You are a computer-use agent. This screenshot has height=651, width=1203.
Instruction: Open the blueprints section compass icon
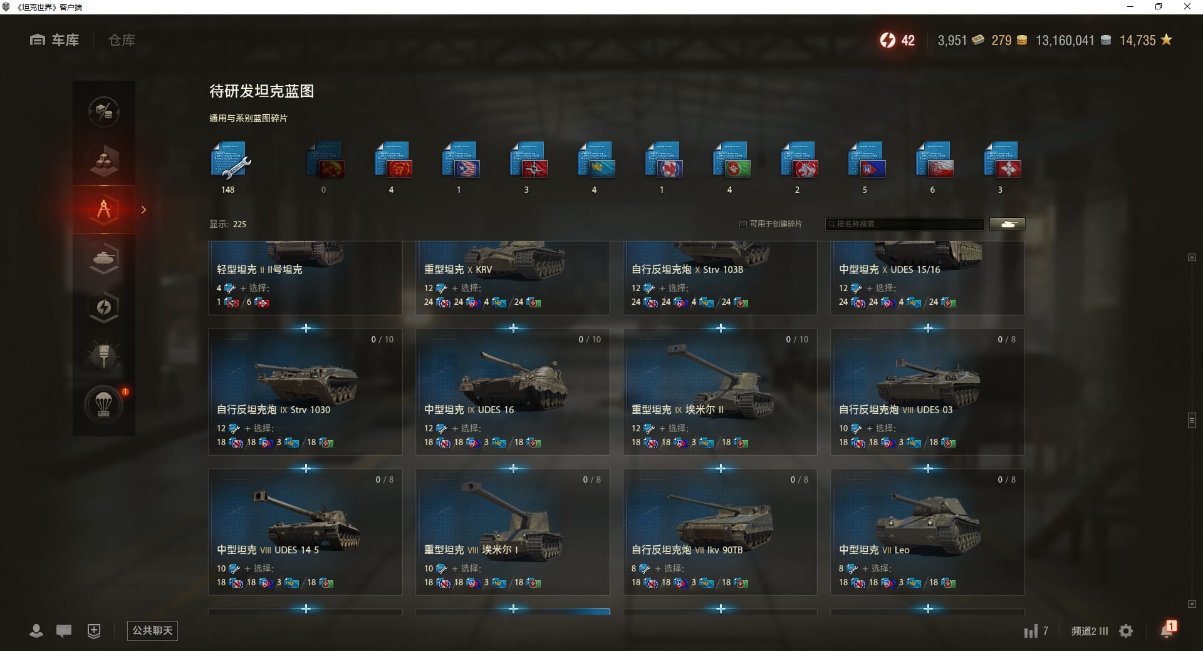(x=104, y=209)
